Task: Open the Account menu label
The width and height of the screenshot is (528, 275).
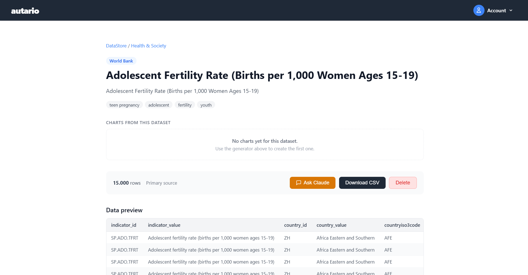Action: [x=497, y=11]
